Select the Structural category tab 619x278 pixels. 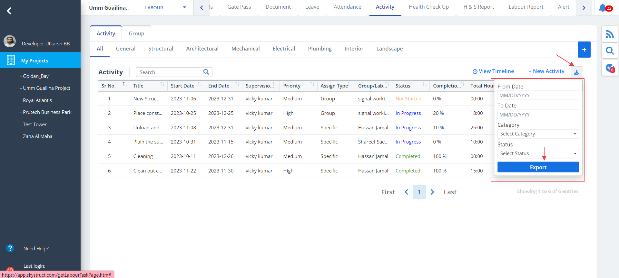(161, 49)
